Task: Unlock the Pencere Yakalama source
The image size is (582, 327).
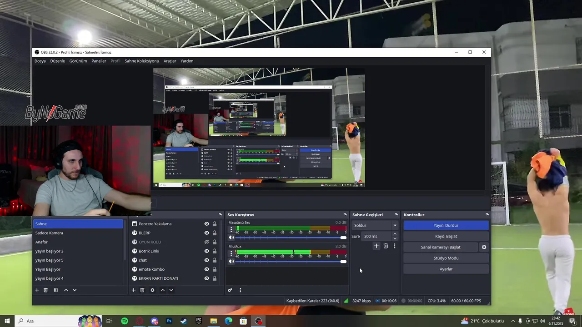Action: tap(215, 224)
